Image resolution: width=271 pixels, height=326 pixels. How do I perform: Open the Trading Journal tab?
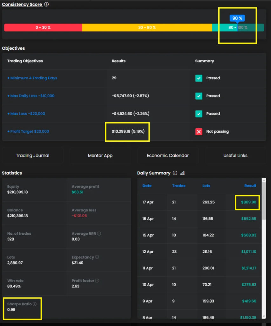coord(33,156)
